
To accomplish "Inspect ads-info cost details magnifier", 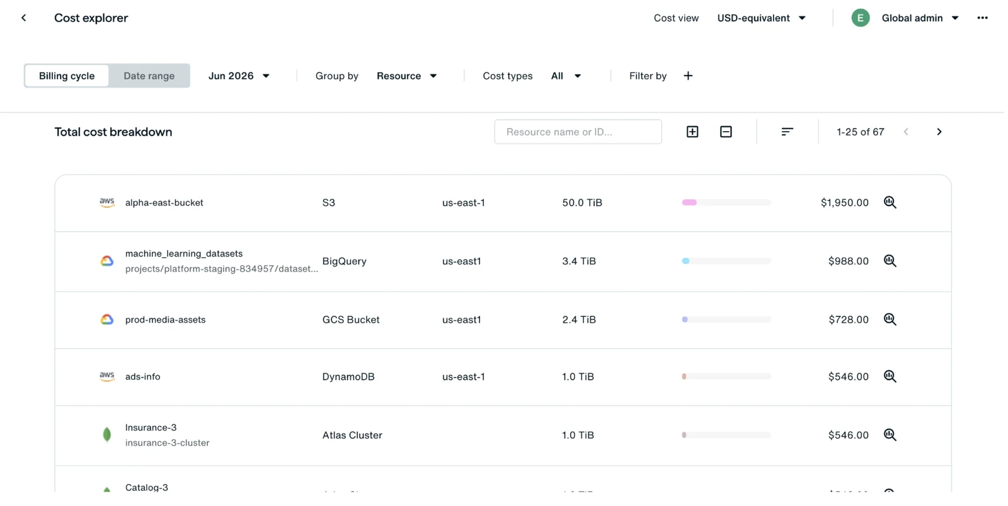I will point(890,376).
